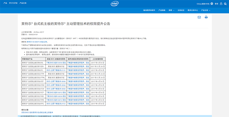Click the product cell for 台式机主板 DQ87PG
The image size is (229, 117).
33,104
